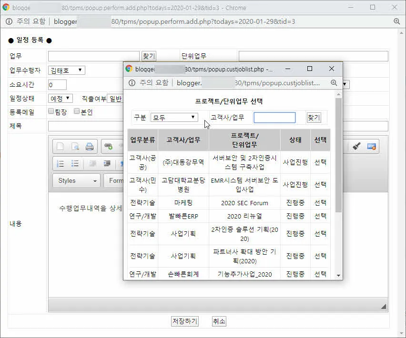Click the site info icon in main address bar
The width and height of the screenshot is (406, 338).
tap(9, 21)
